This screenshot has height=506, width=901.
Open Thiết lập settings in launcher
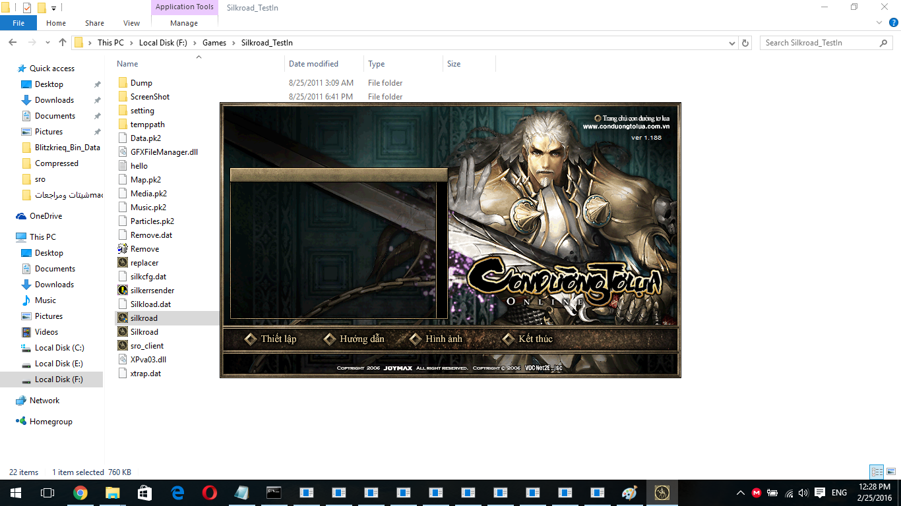tap(271, 339)
